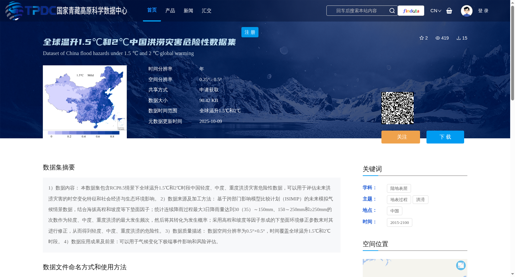This screenshot has height=277, width=515.
Task: Open the 产品 menu
Action: click(x=170, y=11)
